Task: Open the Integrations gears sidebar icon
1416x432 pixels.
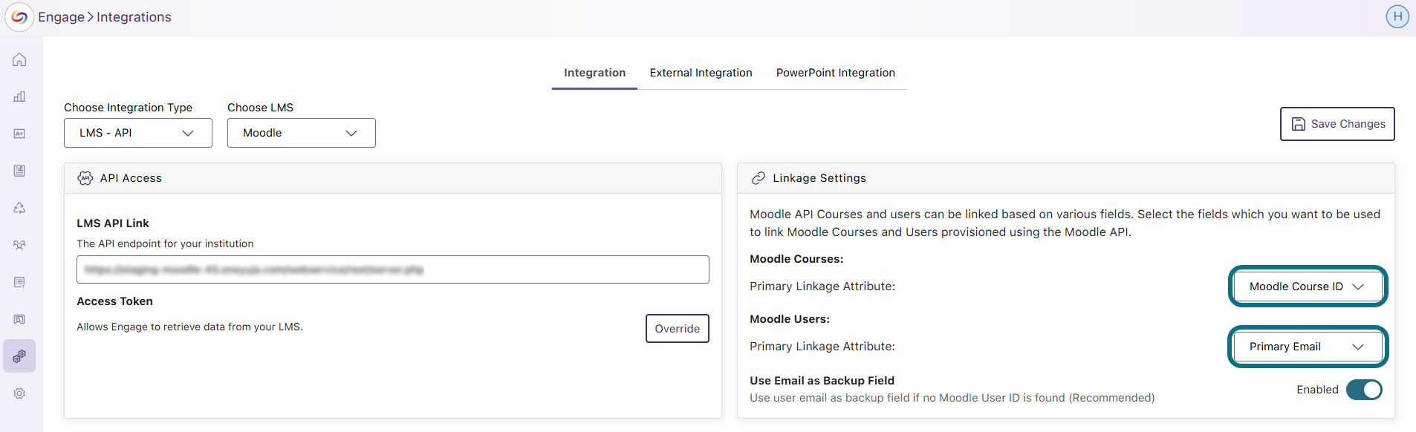Action: (x=19, y=356)
